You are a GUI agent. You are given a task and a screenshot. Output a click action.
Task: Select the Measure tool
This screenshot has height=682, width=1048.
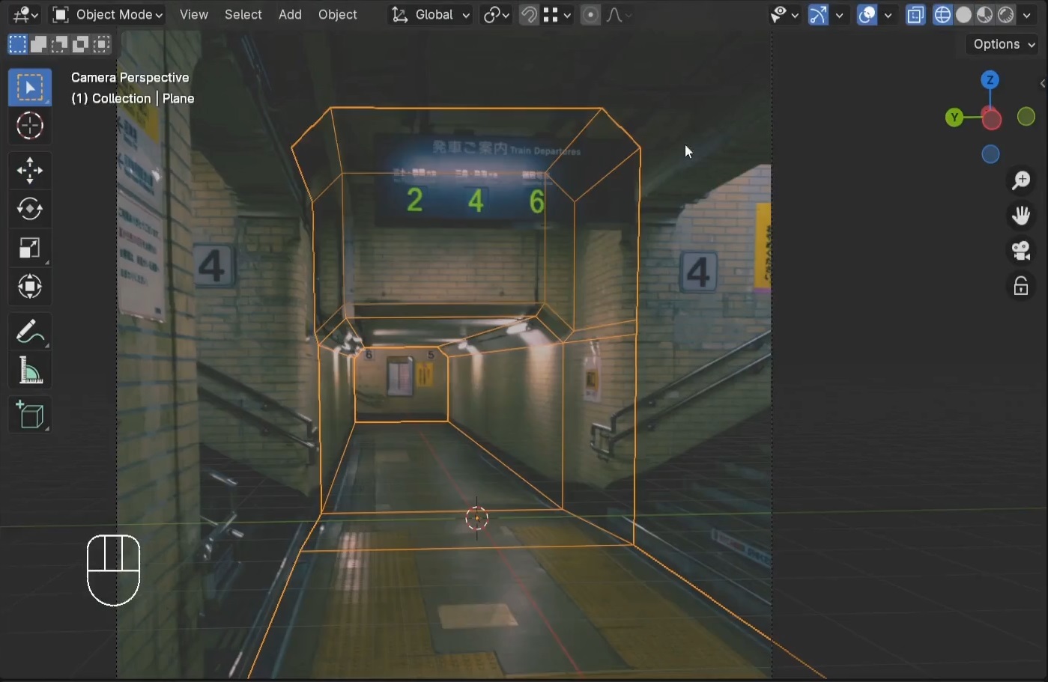coord(30,369)
